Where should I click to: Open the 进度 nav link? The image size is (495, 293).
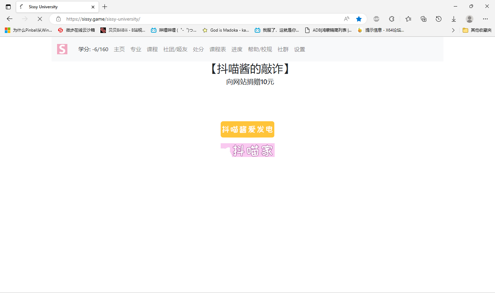pyautogui.click(x=237, y=49)
